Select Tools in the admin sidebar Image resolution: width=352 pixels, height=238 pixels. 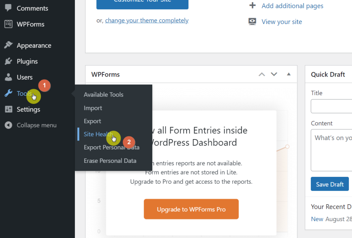(x=24, y=93)
